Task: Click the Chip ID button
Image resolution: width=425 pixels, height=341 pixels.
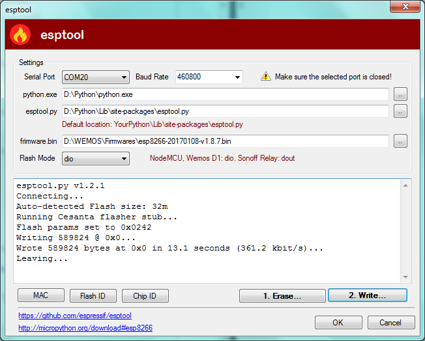Action: 145,296
